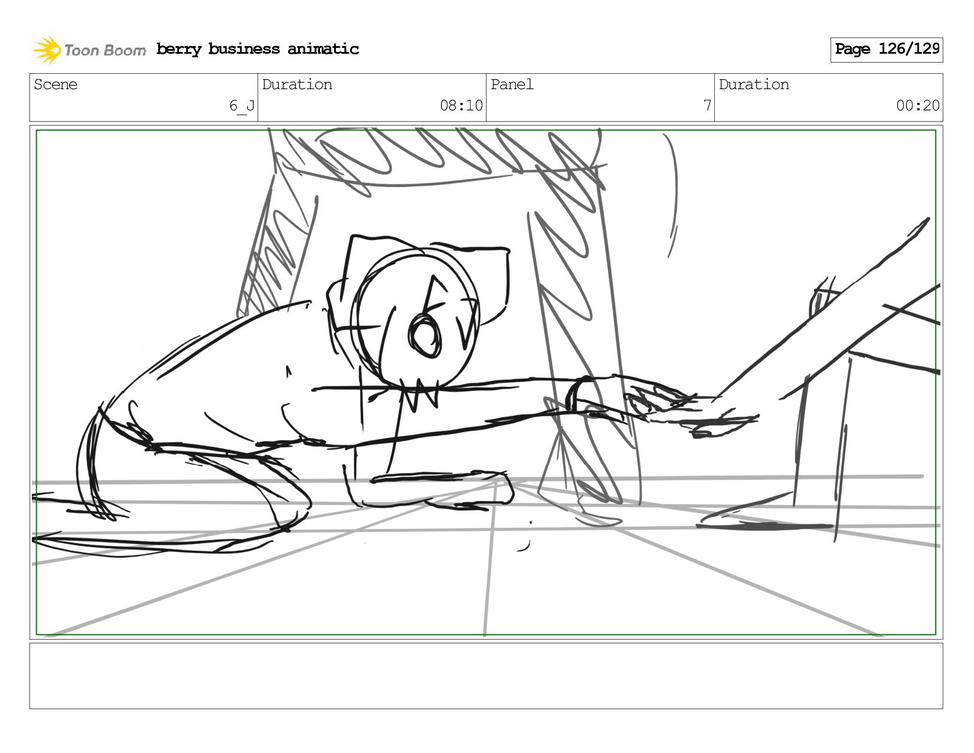Click the panel Duration value '00:20'
The image size is (974, 753).
(x=918, y=106)
